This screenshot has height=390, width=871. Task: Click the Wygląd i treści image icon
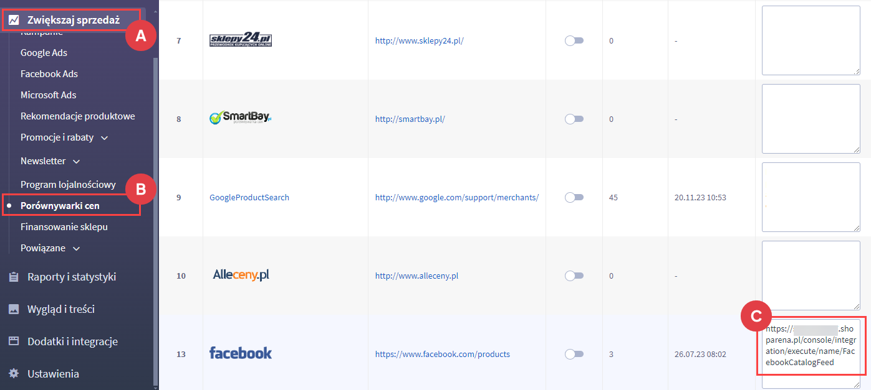point(14,310)
